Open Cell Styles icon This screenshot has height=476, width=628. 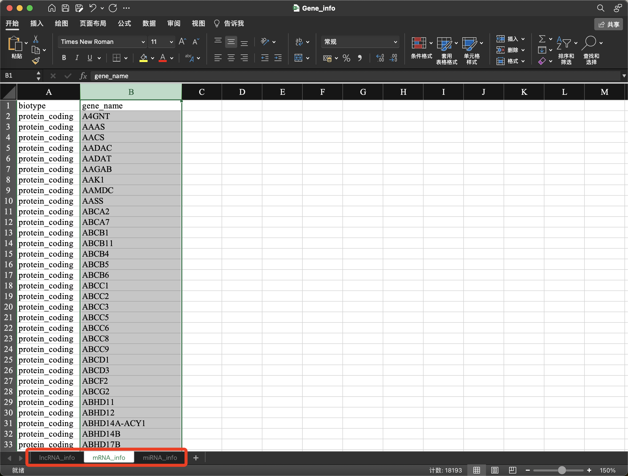point(469,43)
